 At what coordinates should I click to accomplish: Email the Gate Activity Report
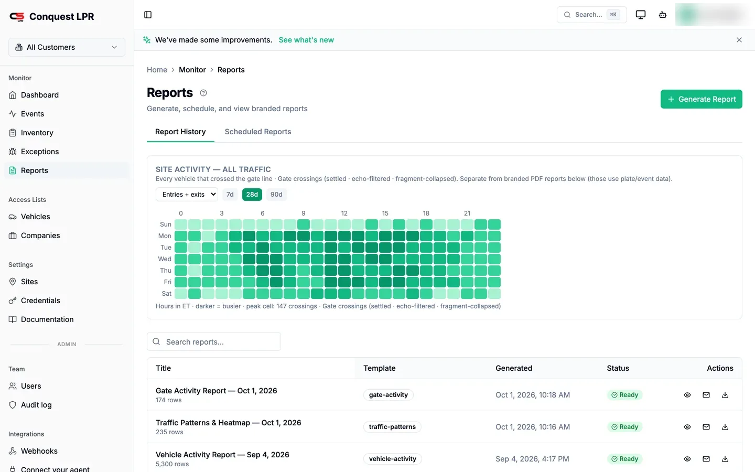pyautogui.click(x=706, y=395)
